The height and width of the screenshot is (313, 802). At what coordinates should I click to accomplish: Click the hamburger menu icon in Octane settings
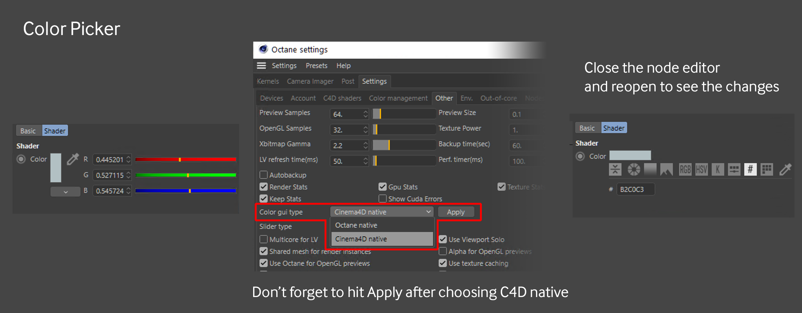tap(261, 66)
